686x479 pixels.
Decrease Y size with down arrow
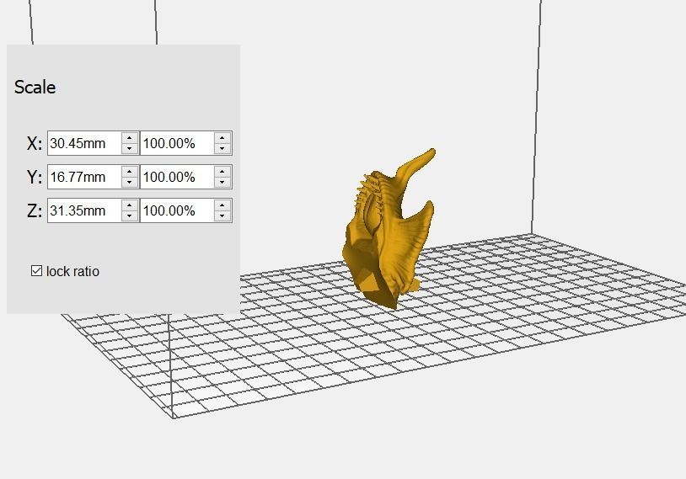click(x=130, y=182)
